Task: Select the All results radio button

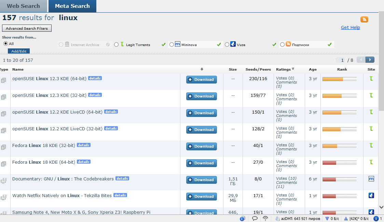Action: pos(5,44)
